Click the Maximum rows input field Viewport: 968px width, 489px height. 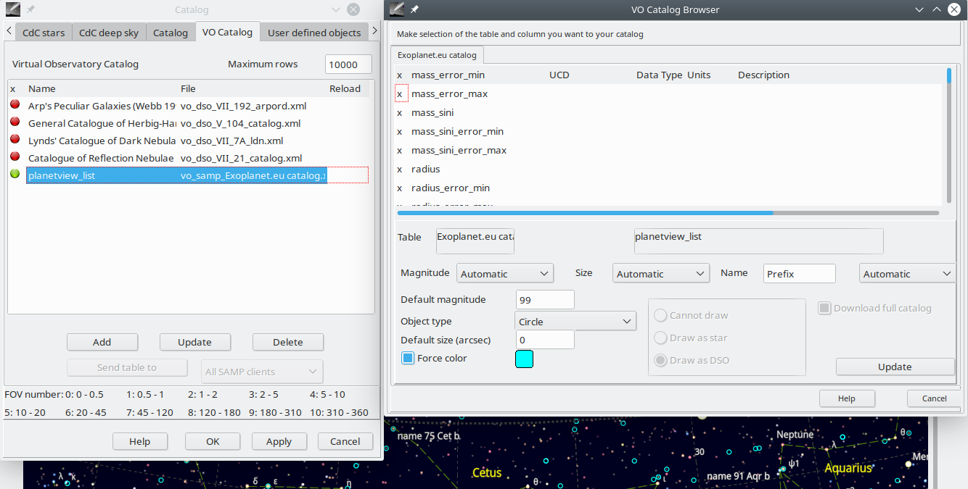(x=348, y=64)
